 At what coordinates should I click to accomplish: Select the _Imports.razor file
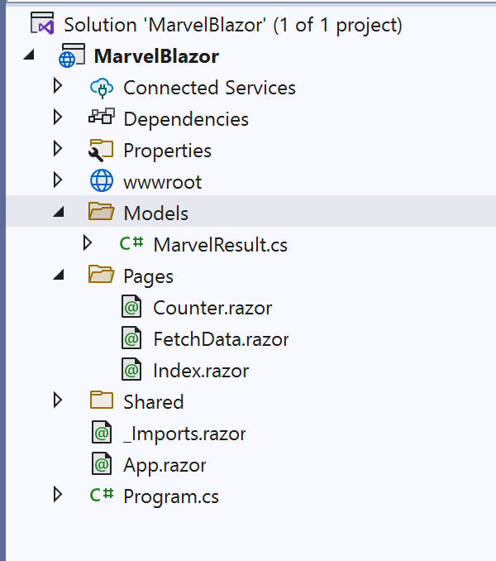(184, 434)
